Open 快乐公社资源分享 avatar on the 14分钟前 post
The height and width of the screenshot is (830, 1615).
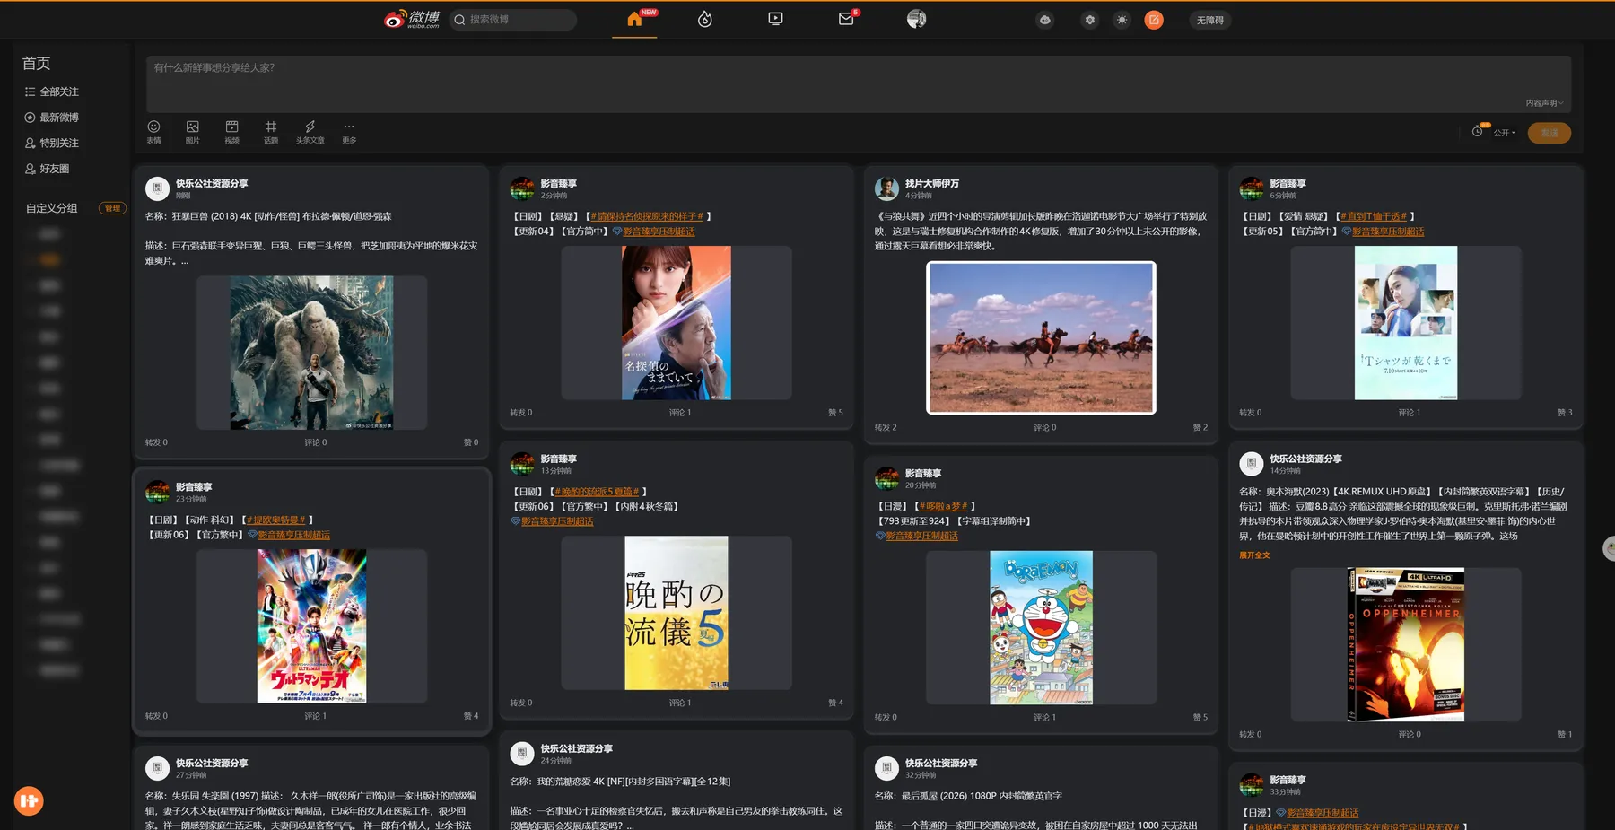1252,463
